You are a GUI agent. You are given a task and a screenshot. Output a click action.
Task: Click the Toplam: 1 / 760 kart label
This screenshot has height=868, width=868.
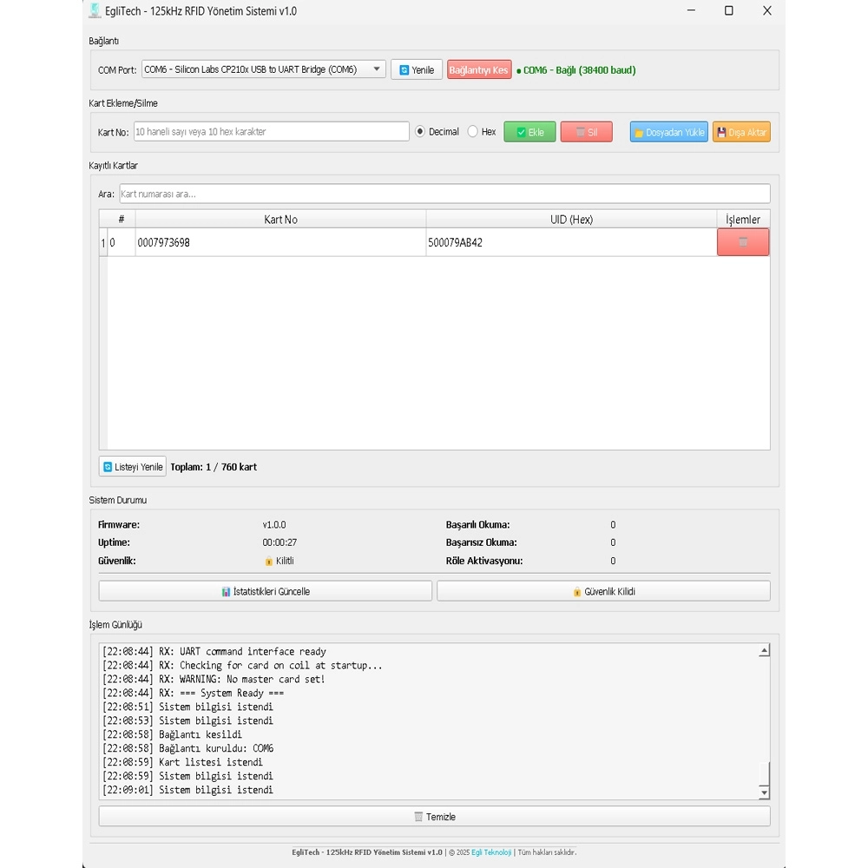tap(214, 467)
